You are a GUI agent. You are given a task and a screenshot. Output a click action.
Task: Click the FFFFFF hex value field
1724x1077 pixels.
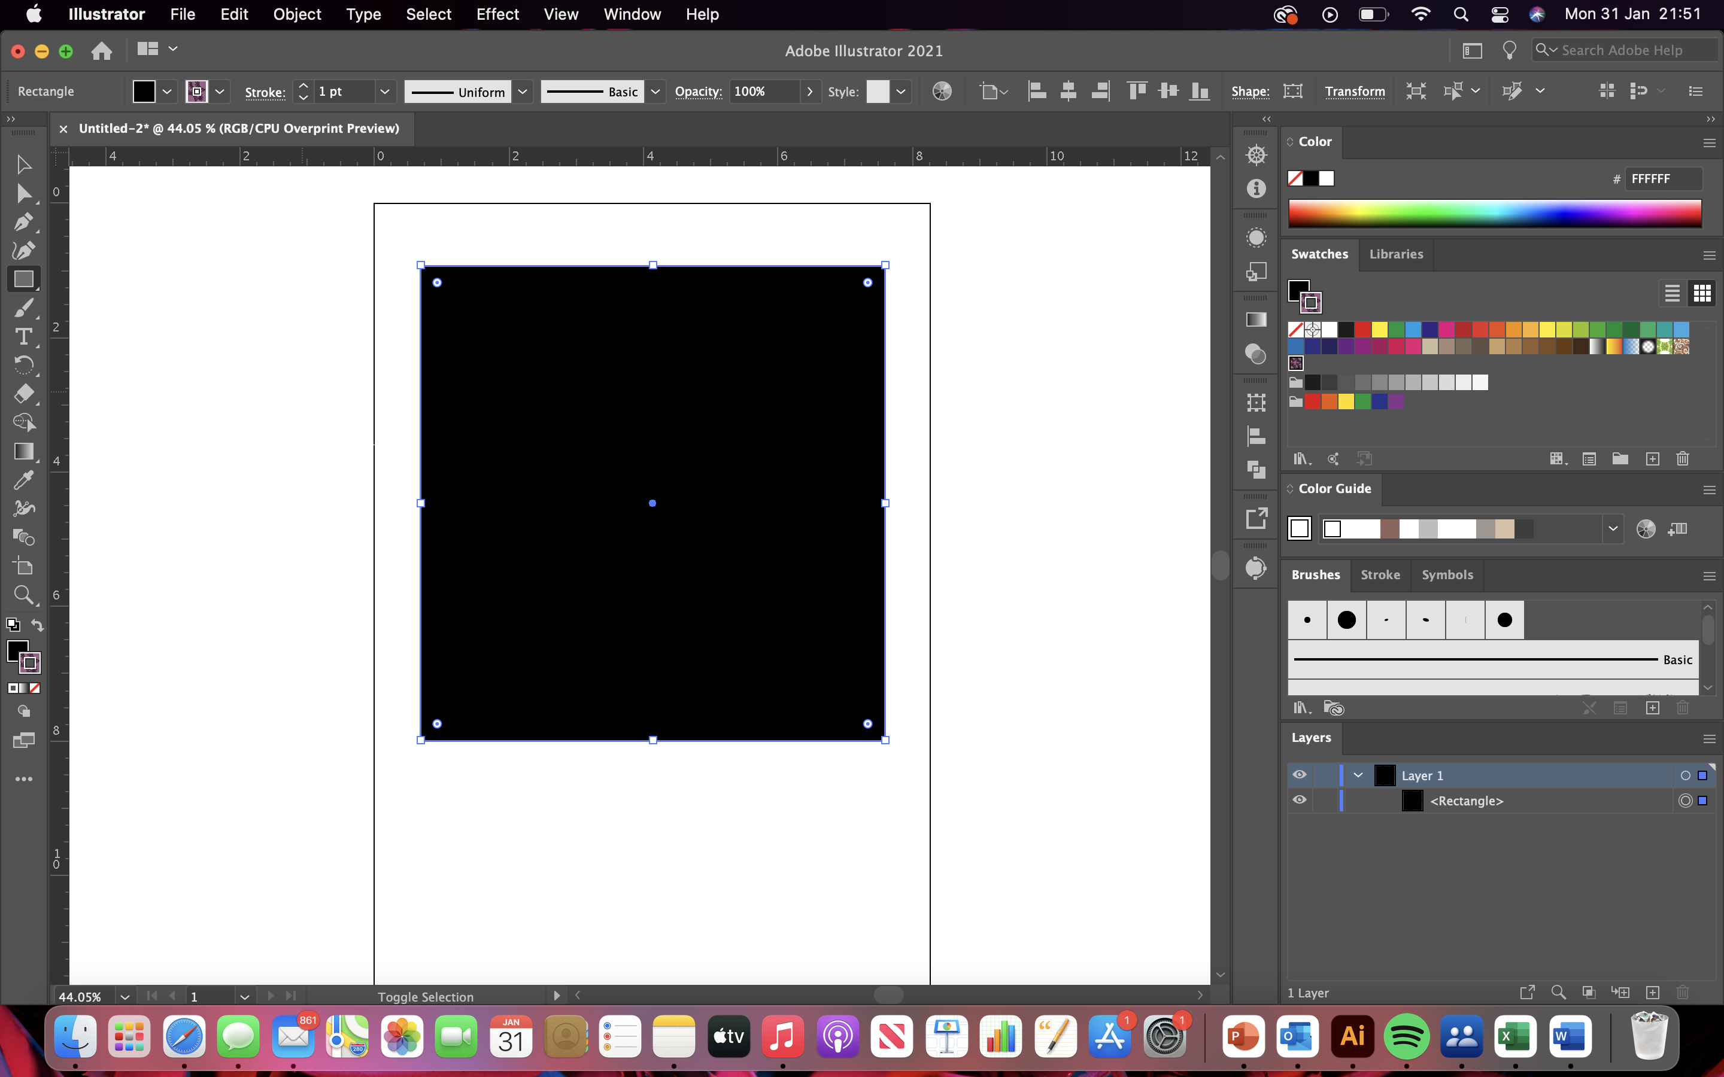click(x=1664, y=179)
